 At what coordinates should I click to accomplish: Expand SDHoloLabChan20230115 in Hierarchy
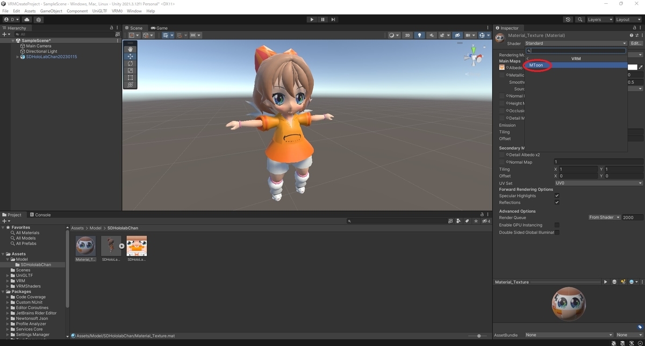pyautogui.click(x=18, y=57)
